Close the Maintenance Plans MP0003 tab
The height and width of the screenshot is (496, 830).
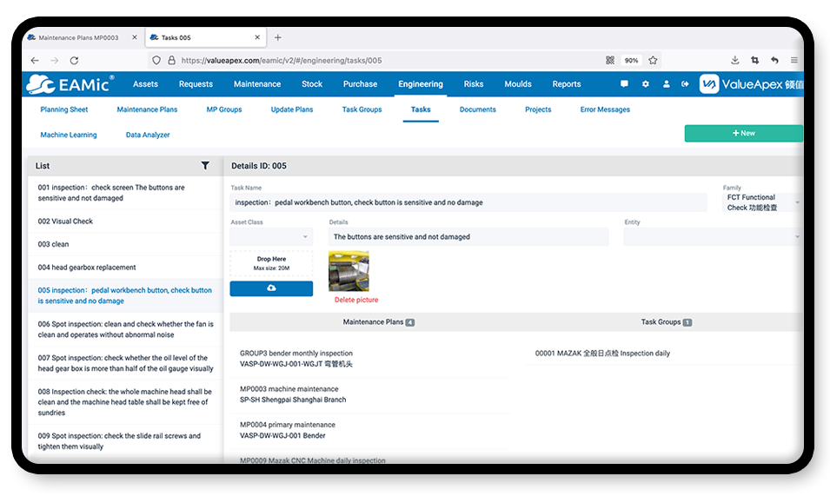135,37
